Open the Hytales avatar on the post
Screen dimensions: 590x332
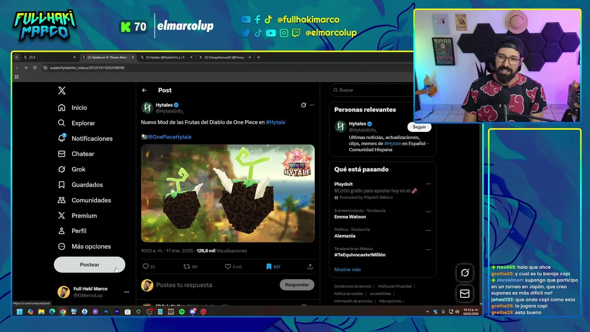tap(147, 108)
